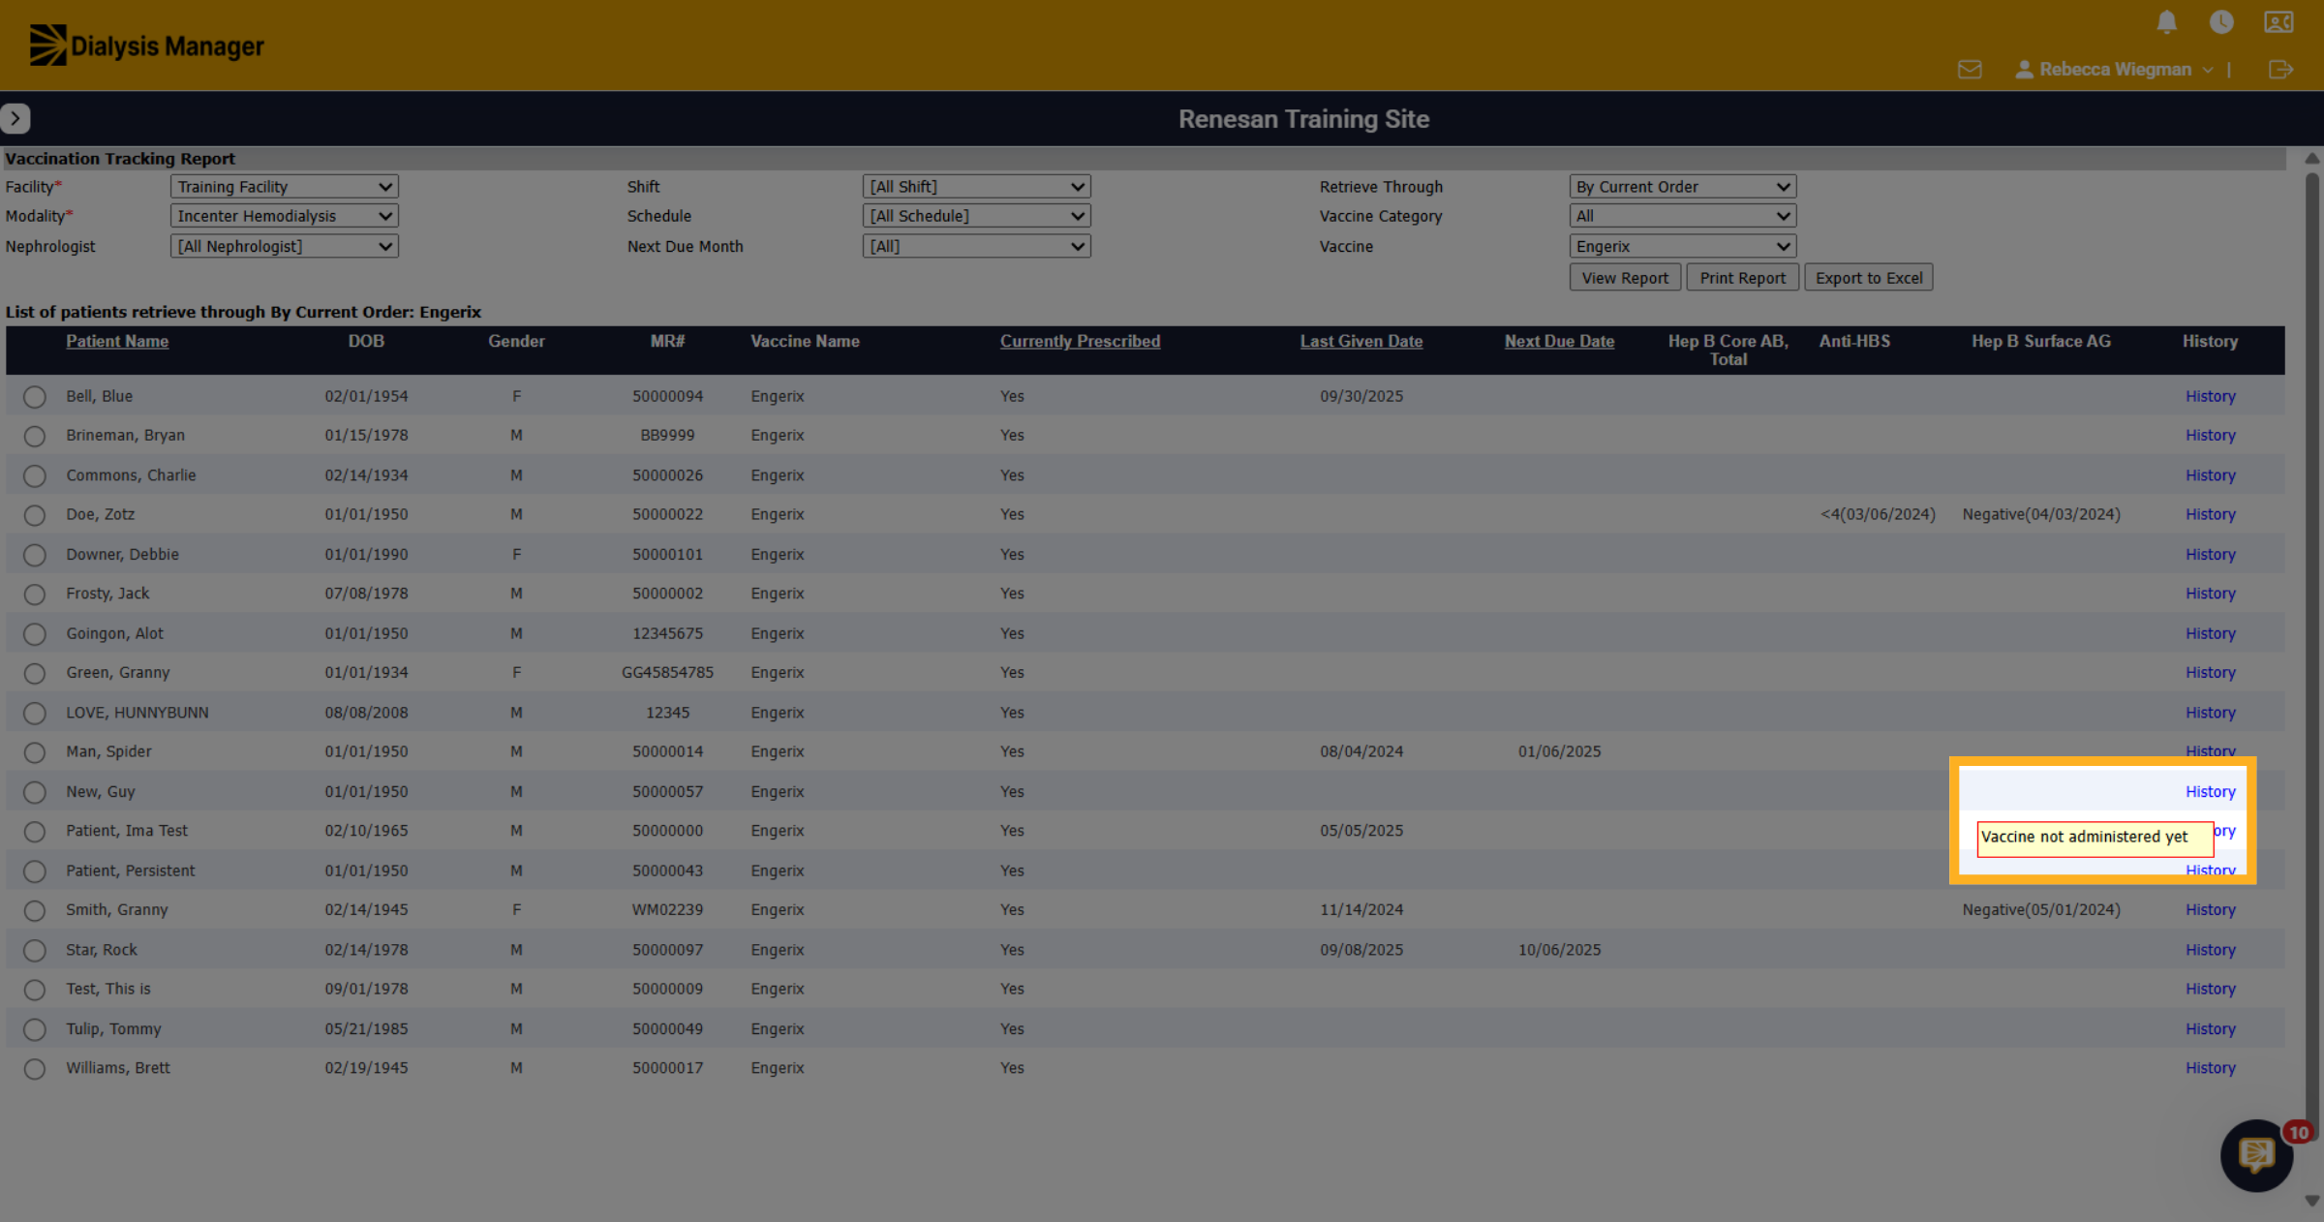Select radio button for Green, Granny
Screen dimensions: 2324x1222
[x=35, y=673]
